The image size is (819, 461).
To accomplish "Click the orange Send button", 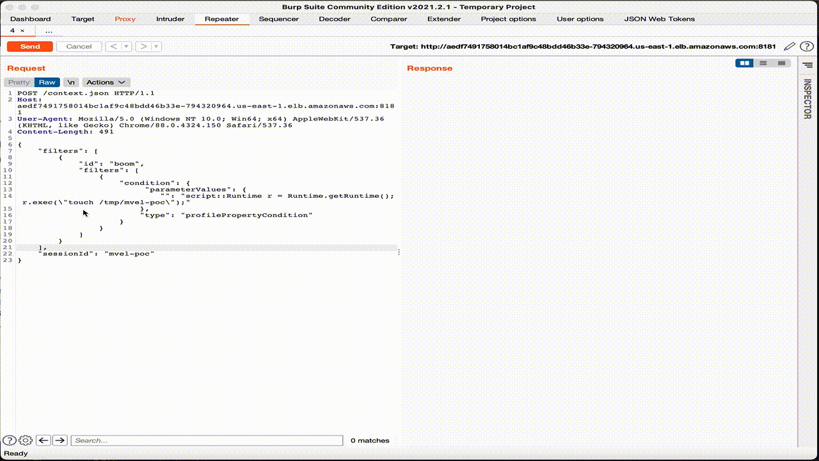I will [30, 47].
